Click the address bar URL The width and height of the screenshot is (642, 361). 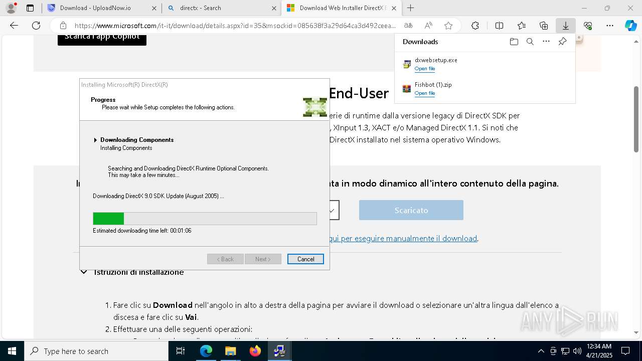(235, 26)
